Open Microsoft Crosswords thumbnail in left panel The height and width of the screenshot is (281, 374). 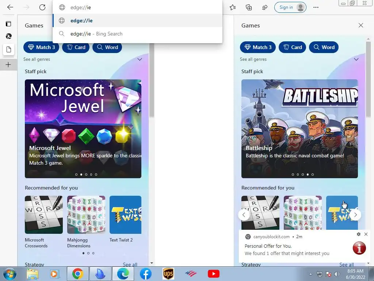[x=44, y=214]
